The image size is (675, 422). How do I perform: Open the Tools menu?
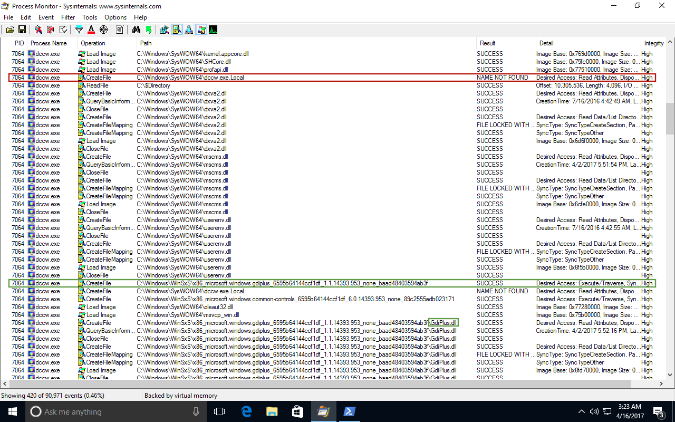click(x=90, y=17)
